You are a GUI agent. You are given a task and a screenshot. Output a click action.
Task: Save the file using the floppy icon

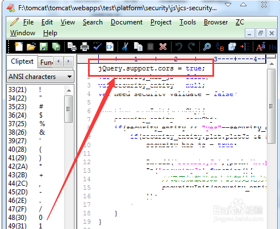[x=44, y=47]
